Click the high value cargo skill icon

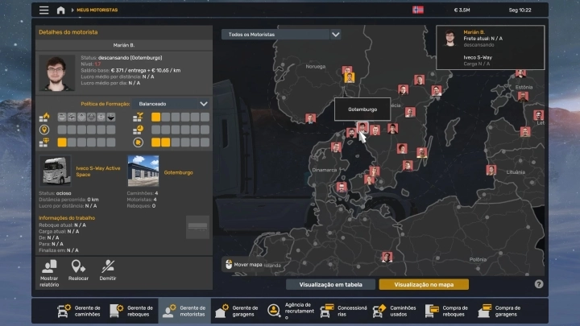point(44,142)
